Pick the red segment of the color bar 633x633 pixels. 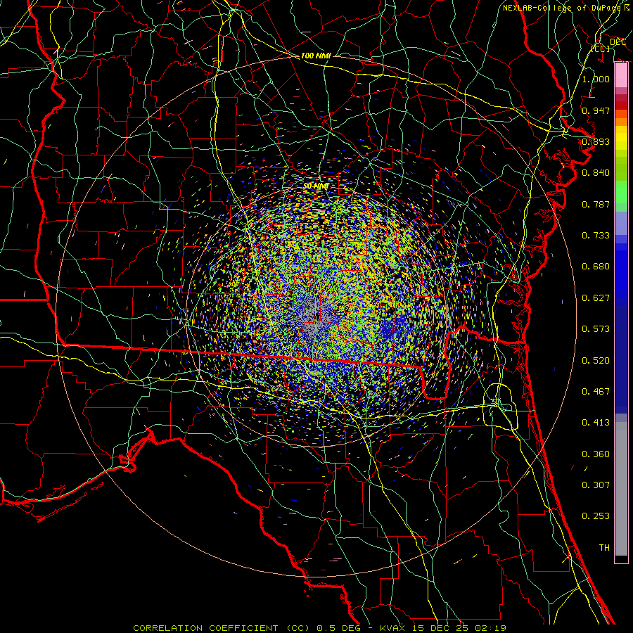[621, 105]
